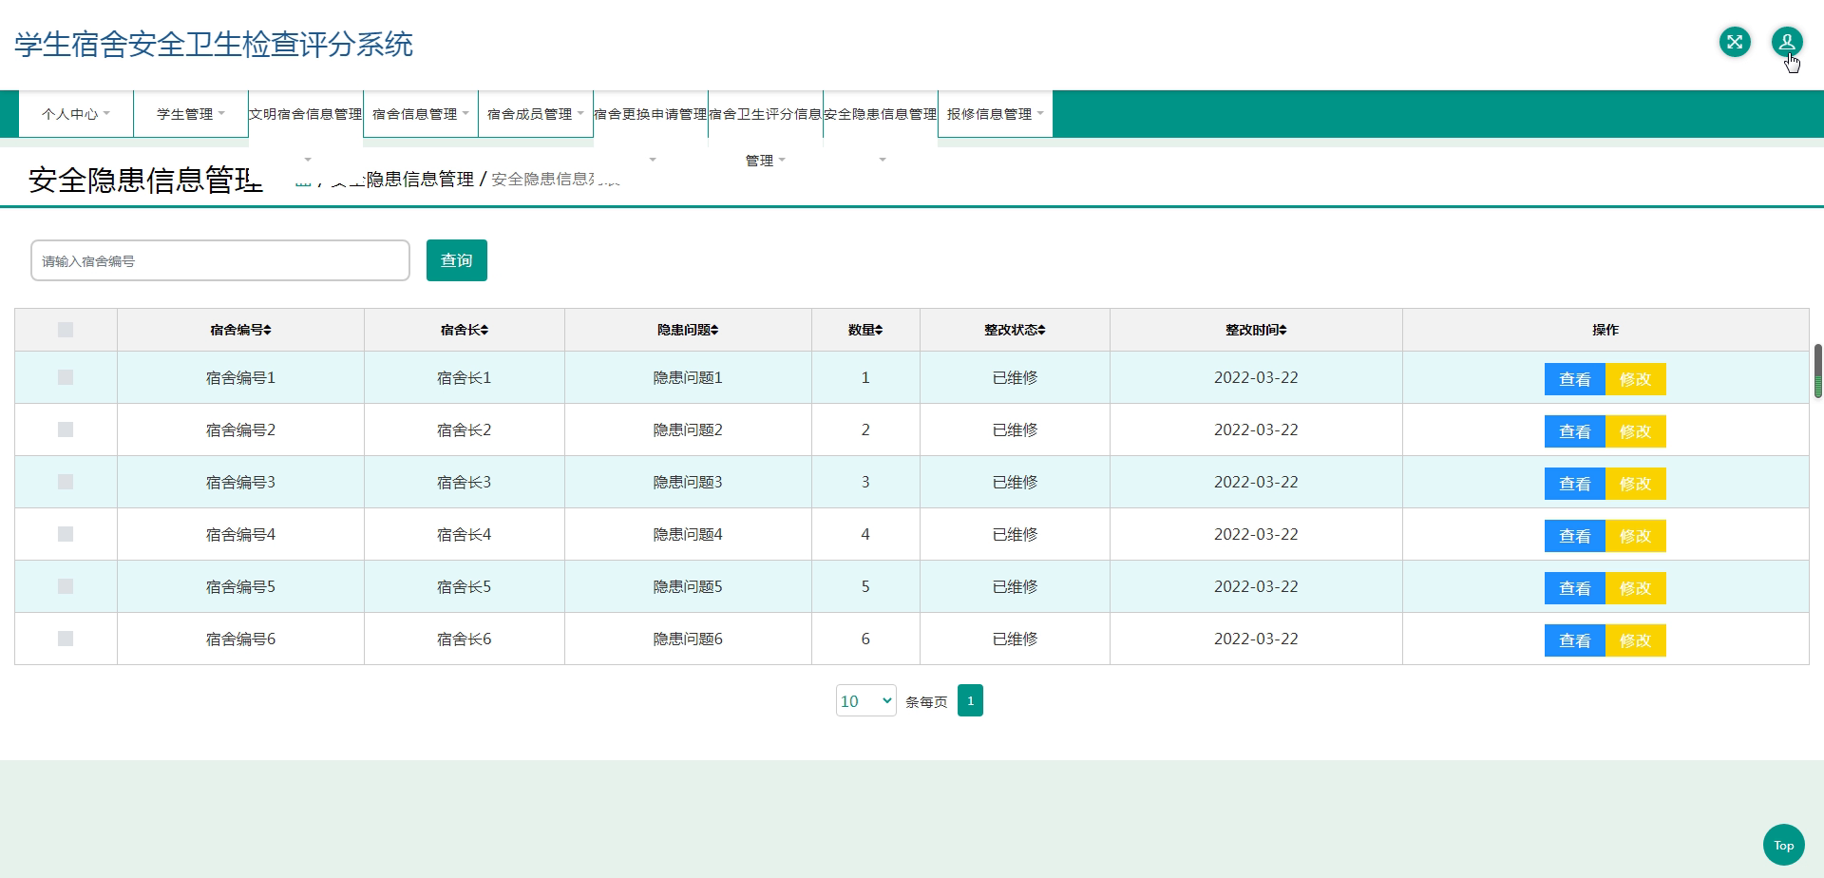Focus the 请输入宿舍编号 search field
The image size is (1824, 878).
tap(220, 260)
